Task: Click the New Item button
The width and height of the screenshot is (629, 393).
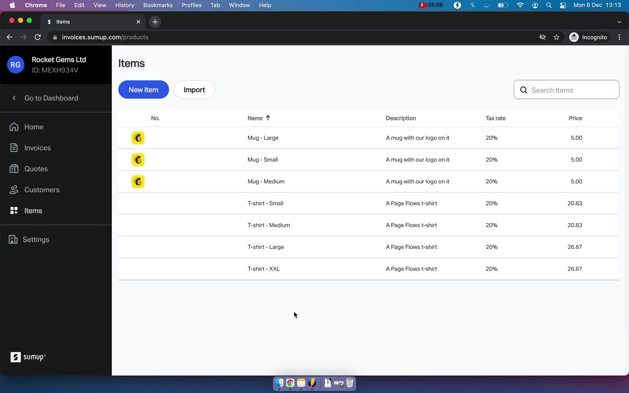Action: click(143, 90)
